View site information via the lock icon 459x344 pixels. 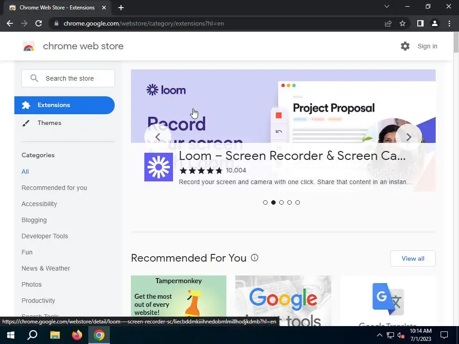point(56,23)
